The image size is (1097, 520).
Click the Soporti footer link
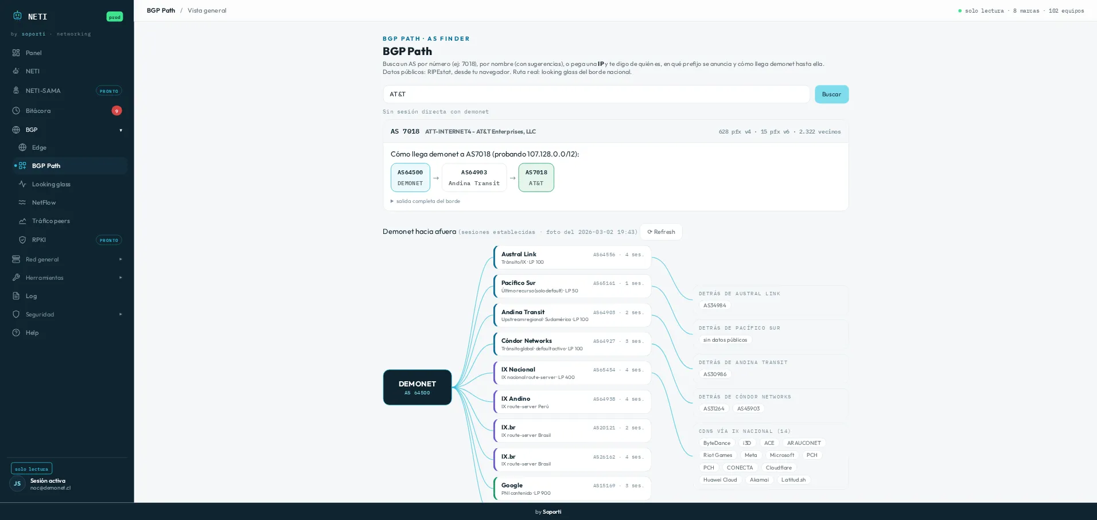click(552, 512)
